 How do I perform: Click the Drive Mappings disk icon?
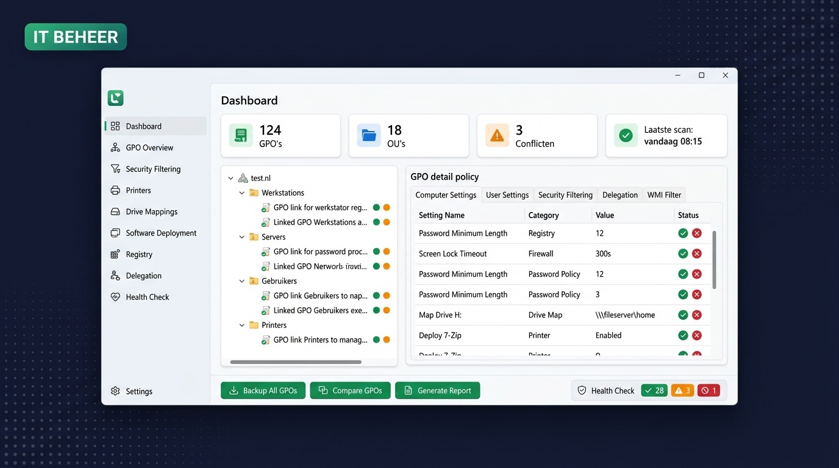point(115,211)
